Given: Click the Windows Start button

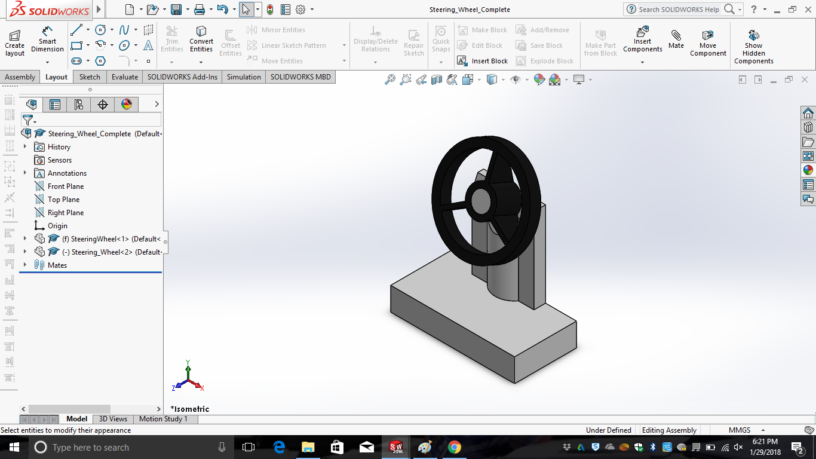Looking at the screenshot, I should coord(14,447).
